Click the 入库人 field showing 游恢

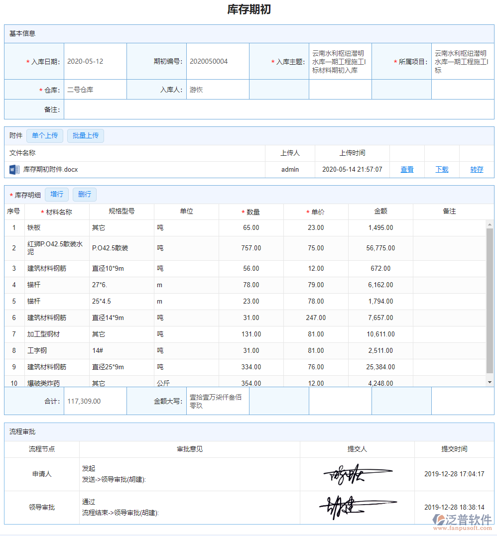tap(218, 90)
